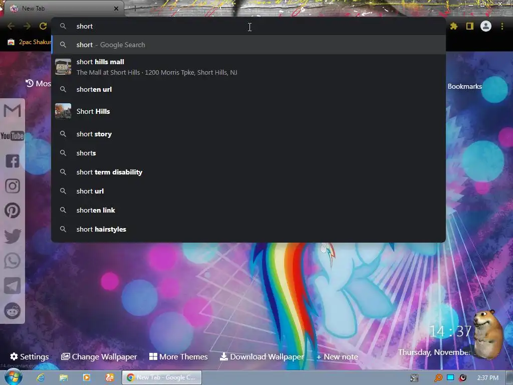The image size is (513, 385).
Task: Open More Themes link
Action: coord(178,356)
